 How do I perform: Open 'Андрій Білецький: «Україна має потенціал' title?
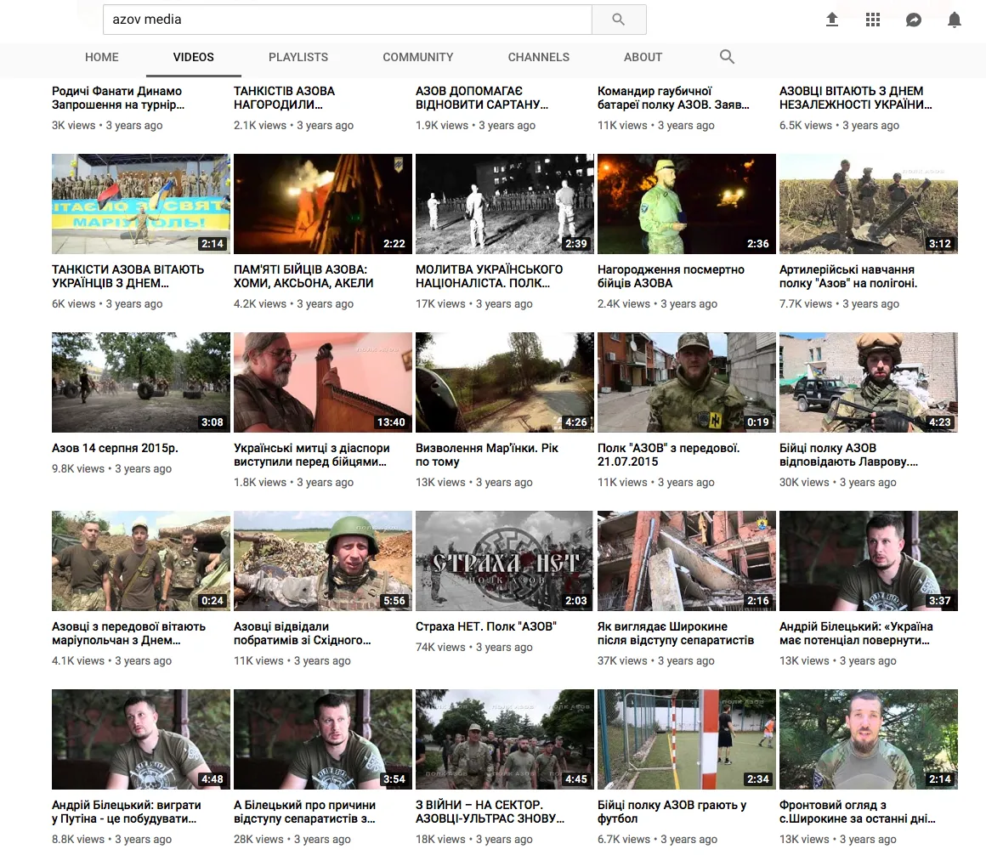coord(857,634)
